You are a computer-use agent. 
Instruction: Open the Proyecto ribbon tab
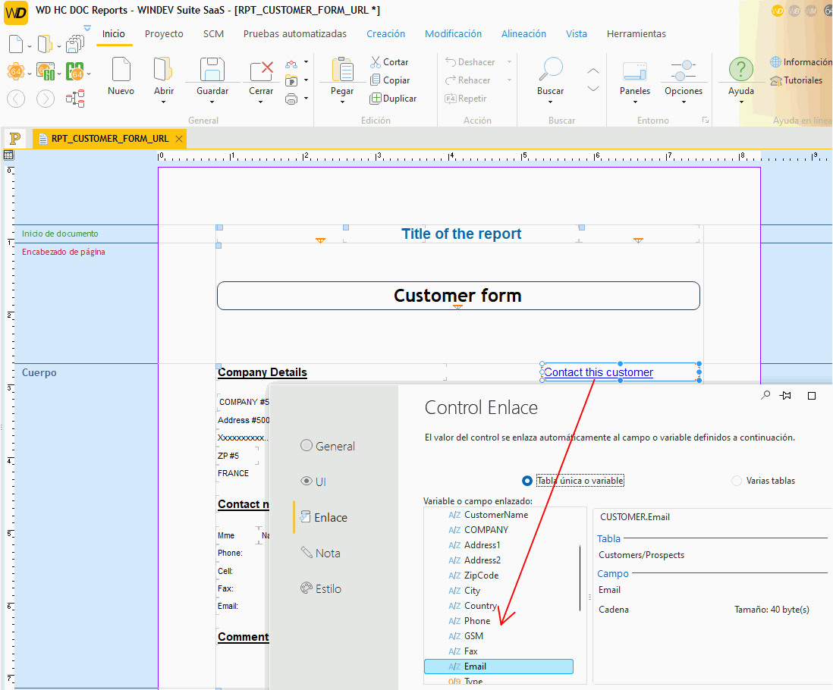coord(164,34)
